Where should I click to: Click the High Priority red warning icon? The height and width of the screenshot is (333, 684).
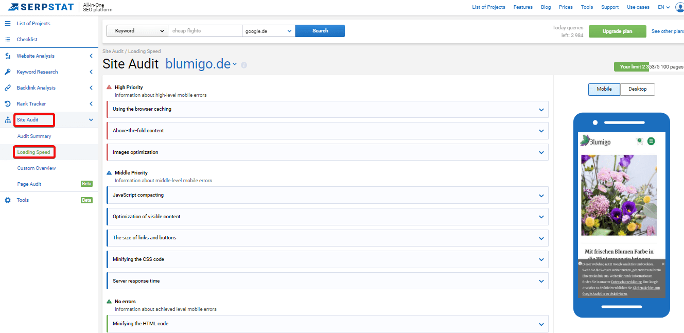tap(109, 87)
